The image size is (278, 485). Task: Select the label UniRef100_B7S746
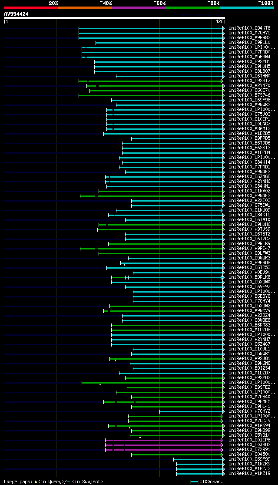point(249,95)
